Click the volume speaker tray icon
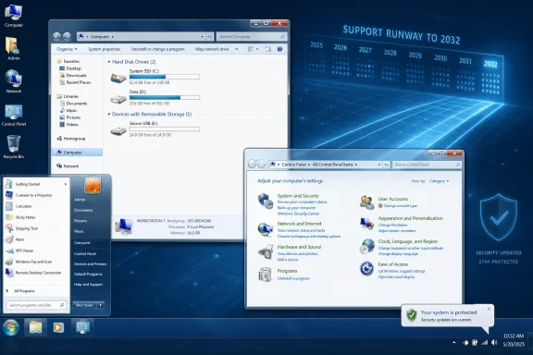 tap(494, 342)
